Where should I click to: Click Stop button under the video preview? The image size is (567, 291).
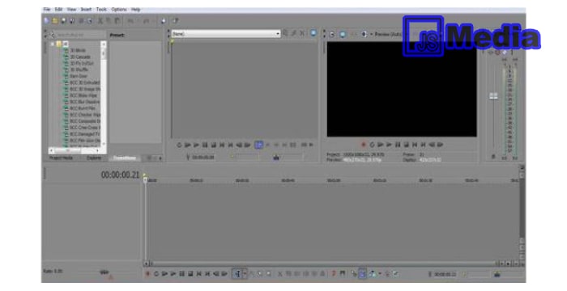(x=406, y=145)
